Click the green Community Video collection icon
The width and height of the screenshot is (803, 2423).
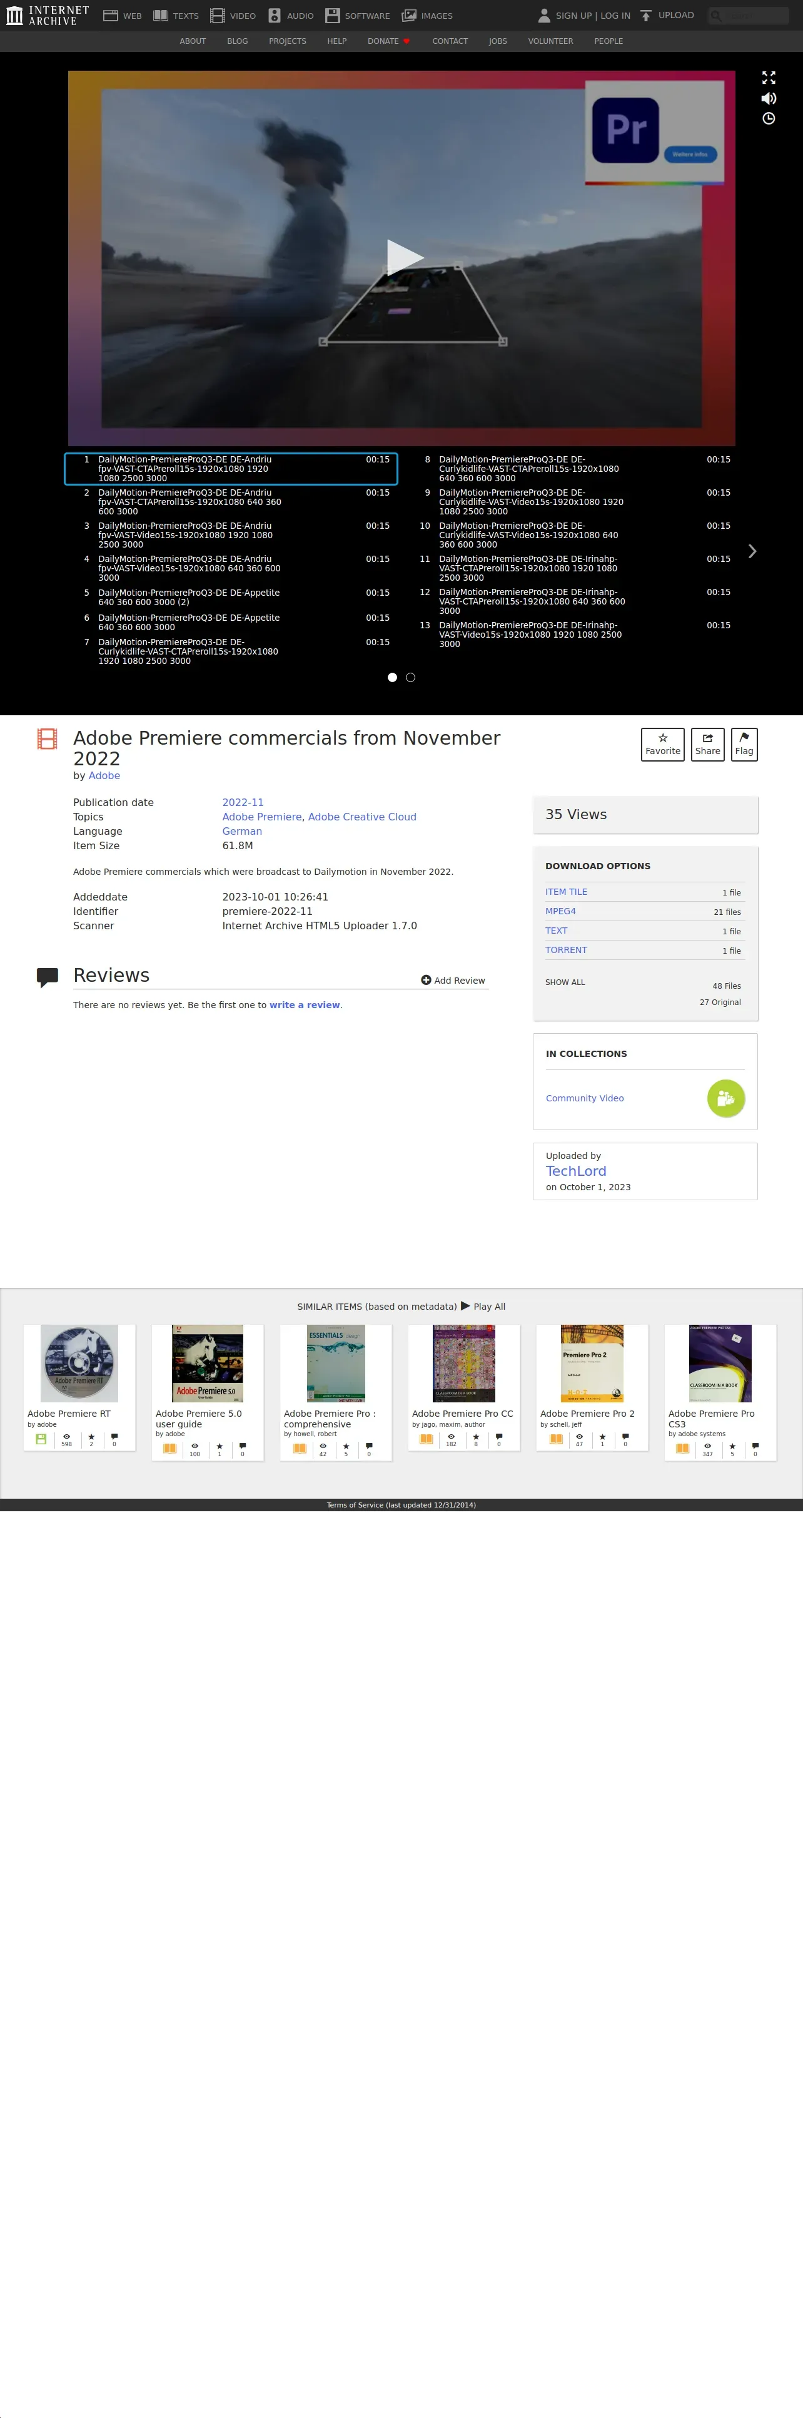(726, 1099)
